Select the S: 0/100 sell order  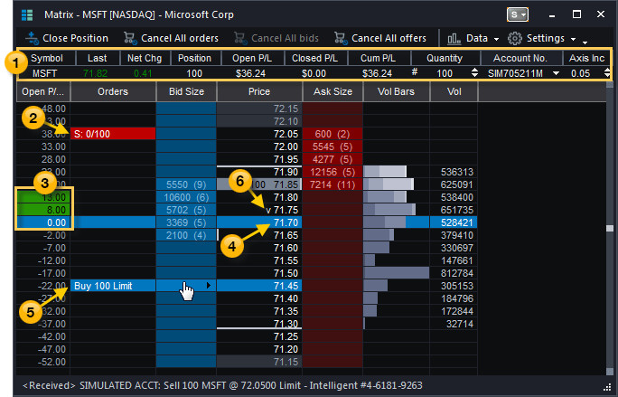point(113,134)
